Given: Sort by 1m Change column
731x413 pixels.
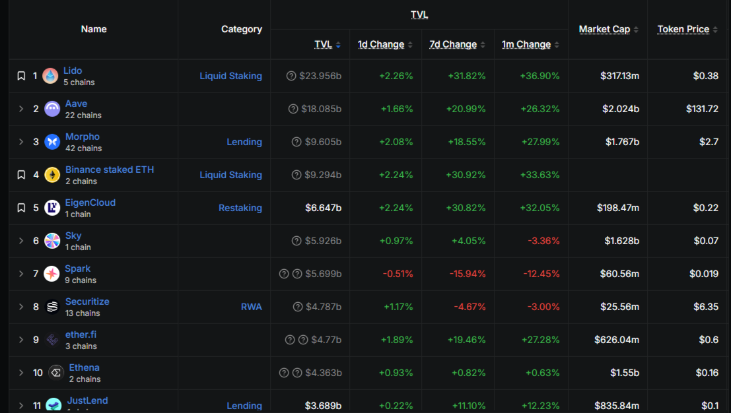Looking at the screenshot, I should pyautogui.click(x=530, y=45).
